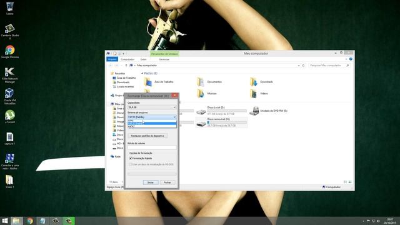Open the Arquivo ribbon tab
Viewport: 400px width, 225px height.
[x=112, y=59]
